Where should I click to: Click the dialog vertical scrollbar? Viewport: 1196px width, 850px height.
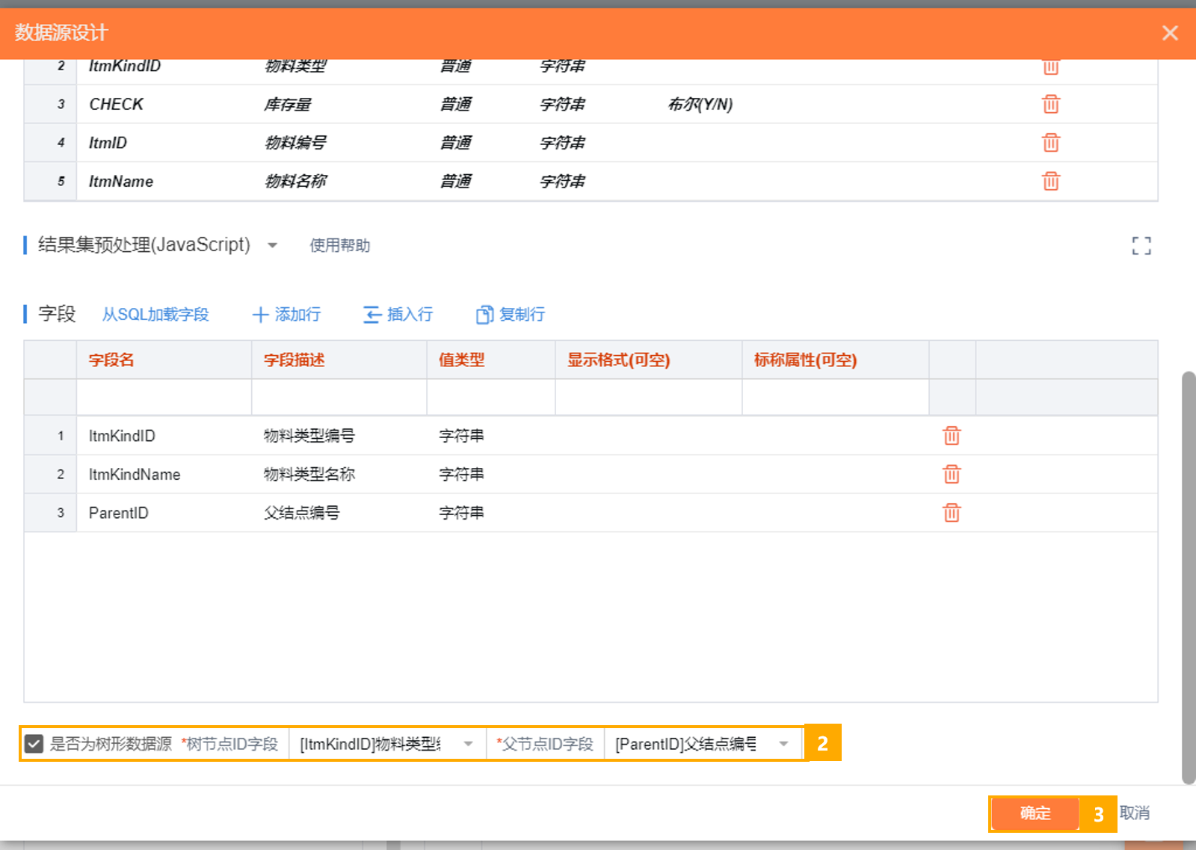[1189, 577]
